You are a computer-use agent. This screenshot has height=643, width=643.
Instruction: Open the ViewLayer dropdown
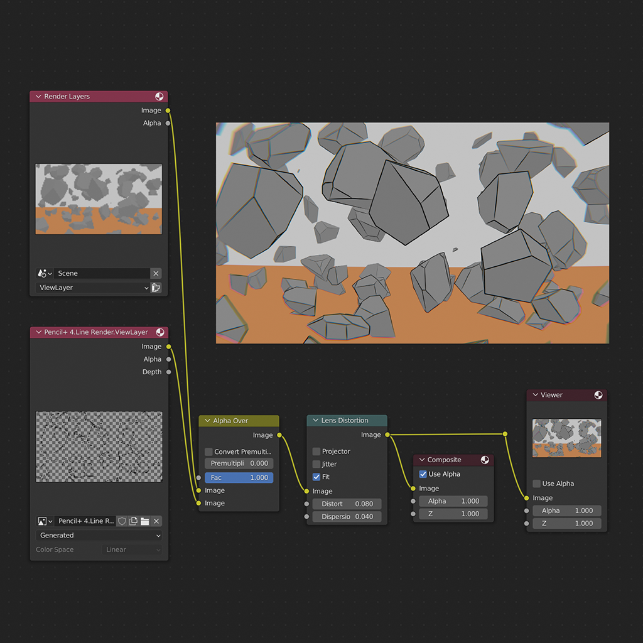point(93,288)
